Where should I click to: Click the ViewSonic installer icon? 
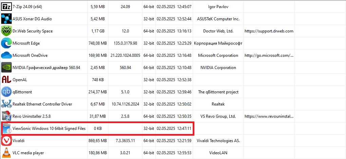tap(7, 129)
